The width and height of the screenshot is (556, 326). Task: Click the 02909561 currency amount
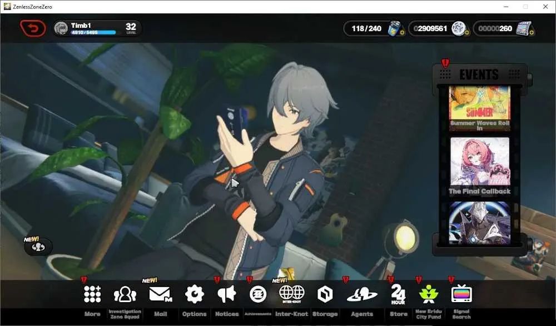[x=430, y=28]
